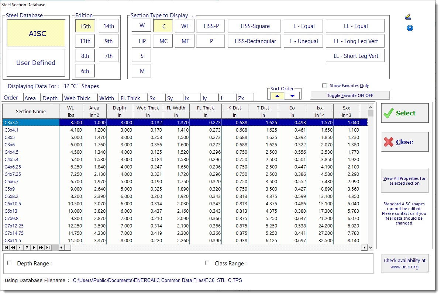Display M section type
Screen dimensions: 441x296
coord(142,71)
